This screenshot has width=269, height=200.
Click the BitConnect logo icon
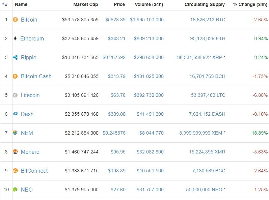pos(15,171)
